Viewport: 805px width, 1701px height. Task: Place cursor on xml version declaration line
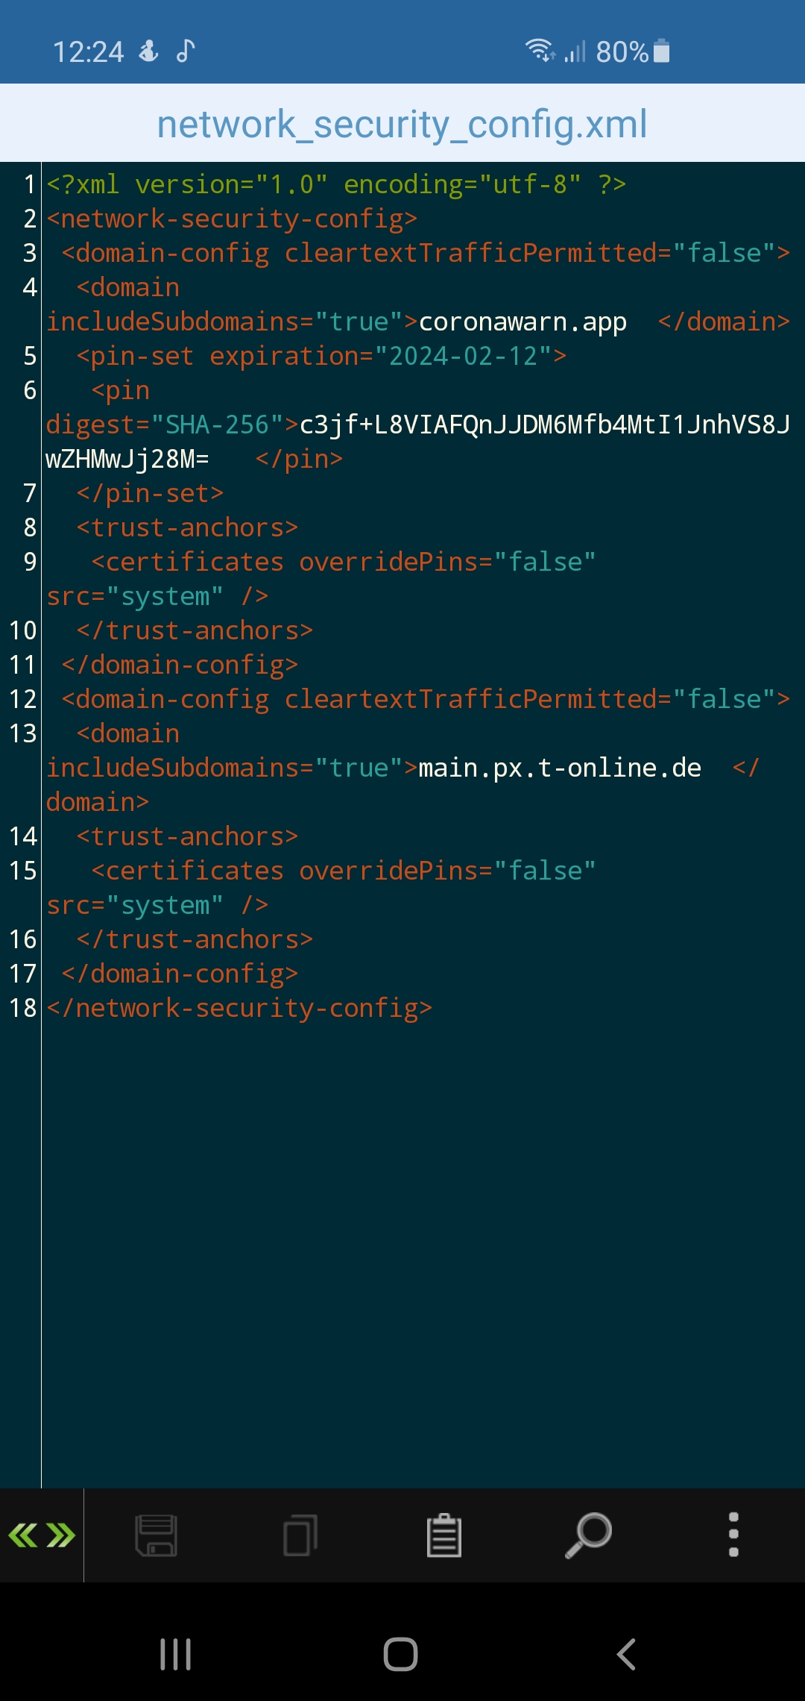[336, 184]
